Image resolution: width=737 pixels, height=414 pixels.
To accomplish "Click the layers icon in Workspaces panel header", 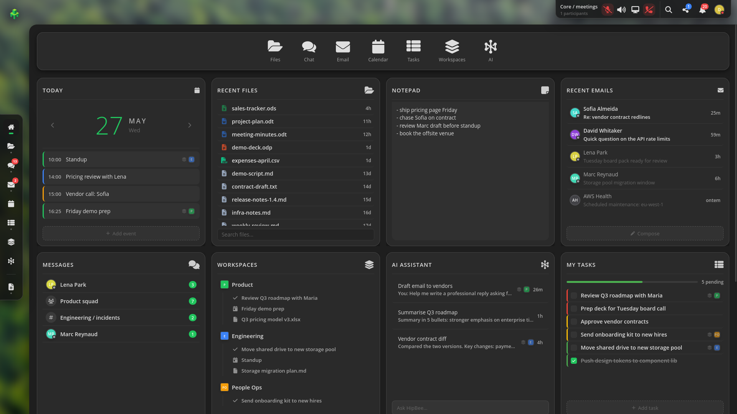I will click(369, 264).
